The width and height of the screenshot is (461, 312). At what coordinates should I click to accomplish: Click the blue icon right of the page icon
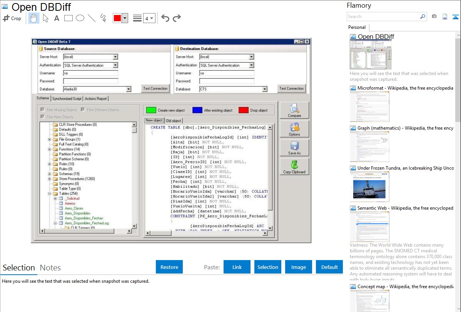pos(455,17)
